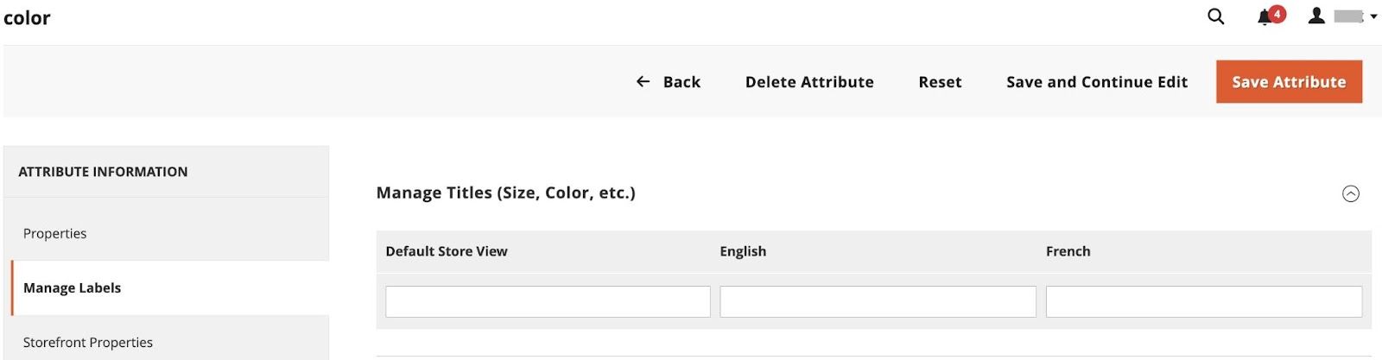Click the Delete Attribute button
Screen dimensions: 1382x360
point(809,82)
